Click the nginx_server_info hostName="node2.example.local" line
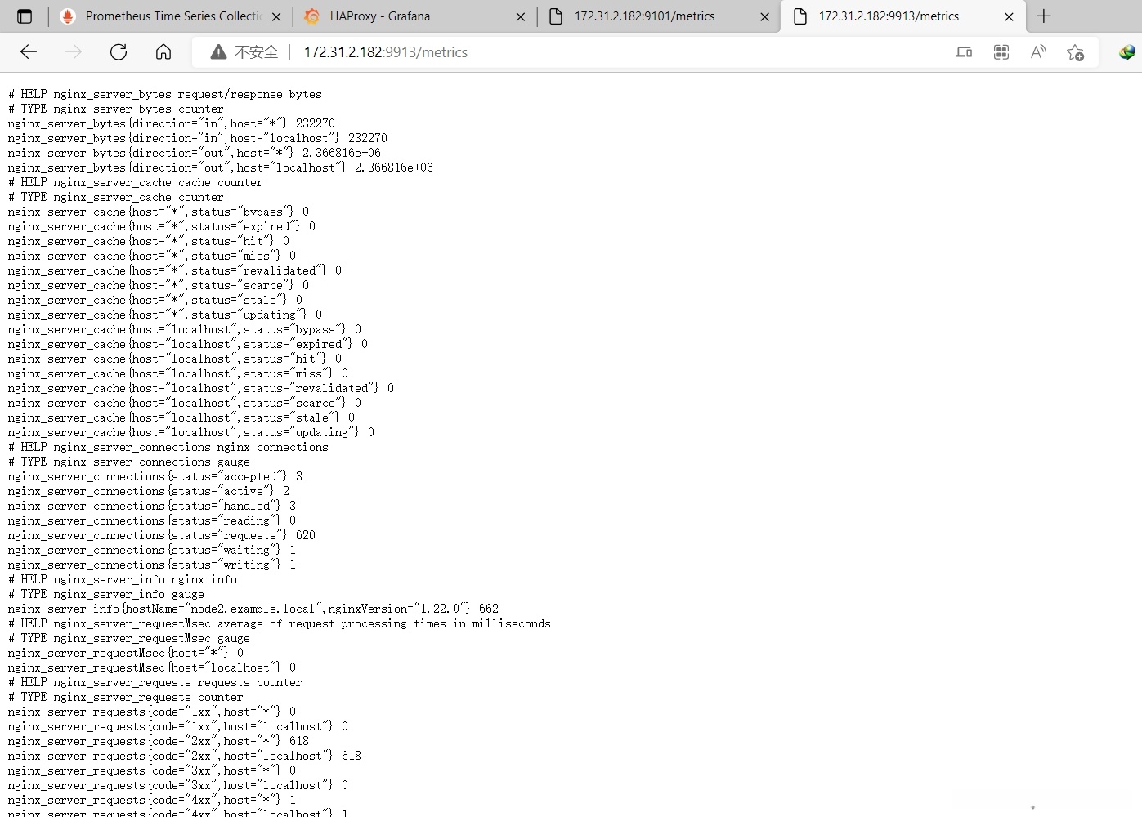The height and width of the screenshot is (817, 1142). [253, 609]
